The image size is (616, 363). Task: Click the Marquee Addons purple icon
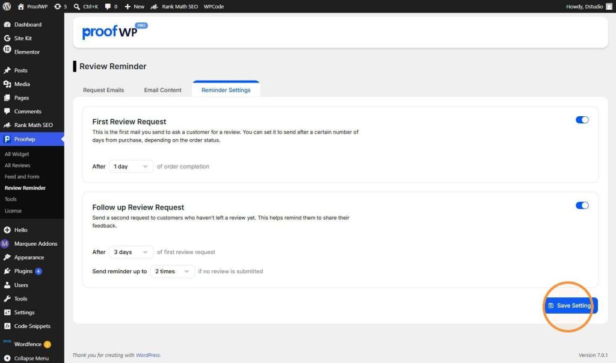(x=5, y=244)
